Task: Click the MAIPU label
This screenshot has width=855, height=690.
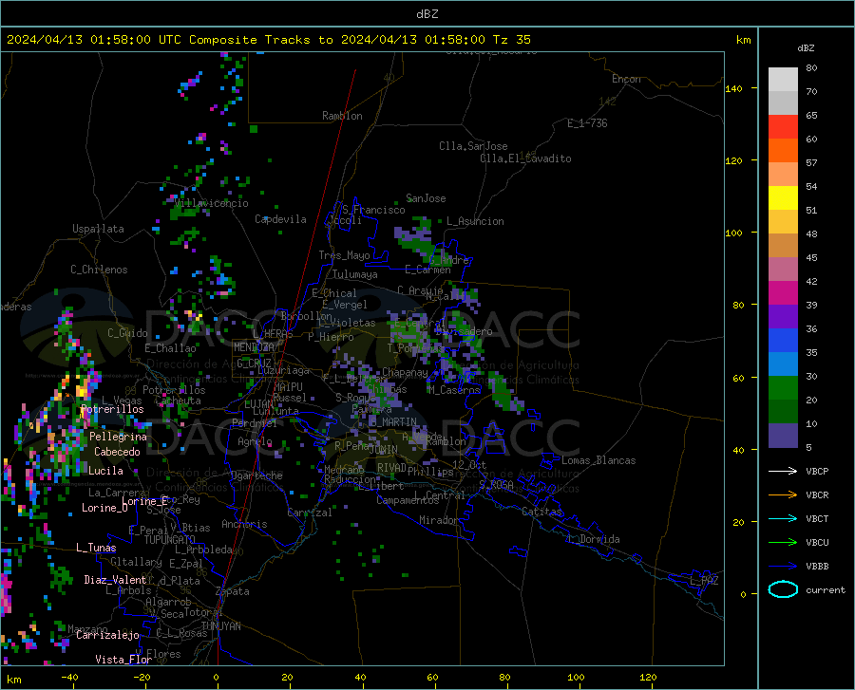Action: point(288,386)
